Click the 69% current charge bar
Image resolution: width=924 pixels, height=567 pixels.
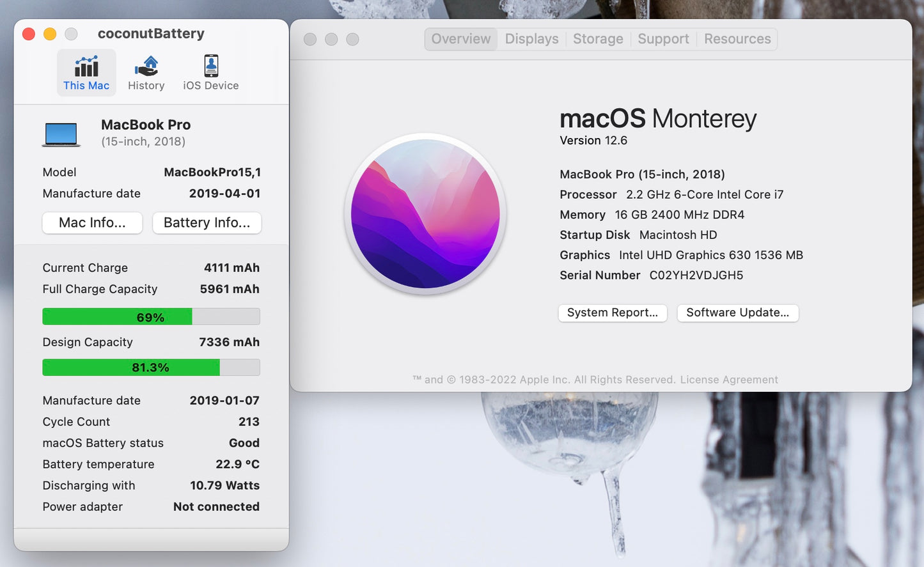151,317
